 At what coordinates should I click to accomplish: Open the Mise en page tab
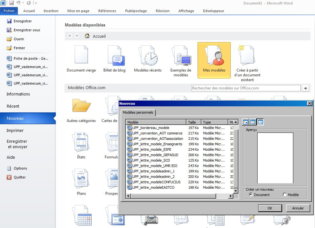78,11
